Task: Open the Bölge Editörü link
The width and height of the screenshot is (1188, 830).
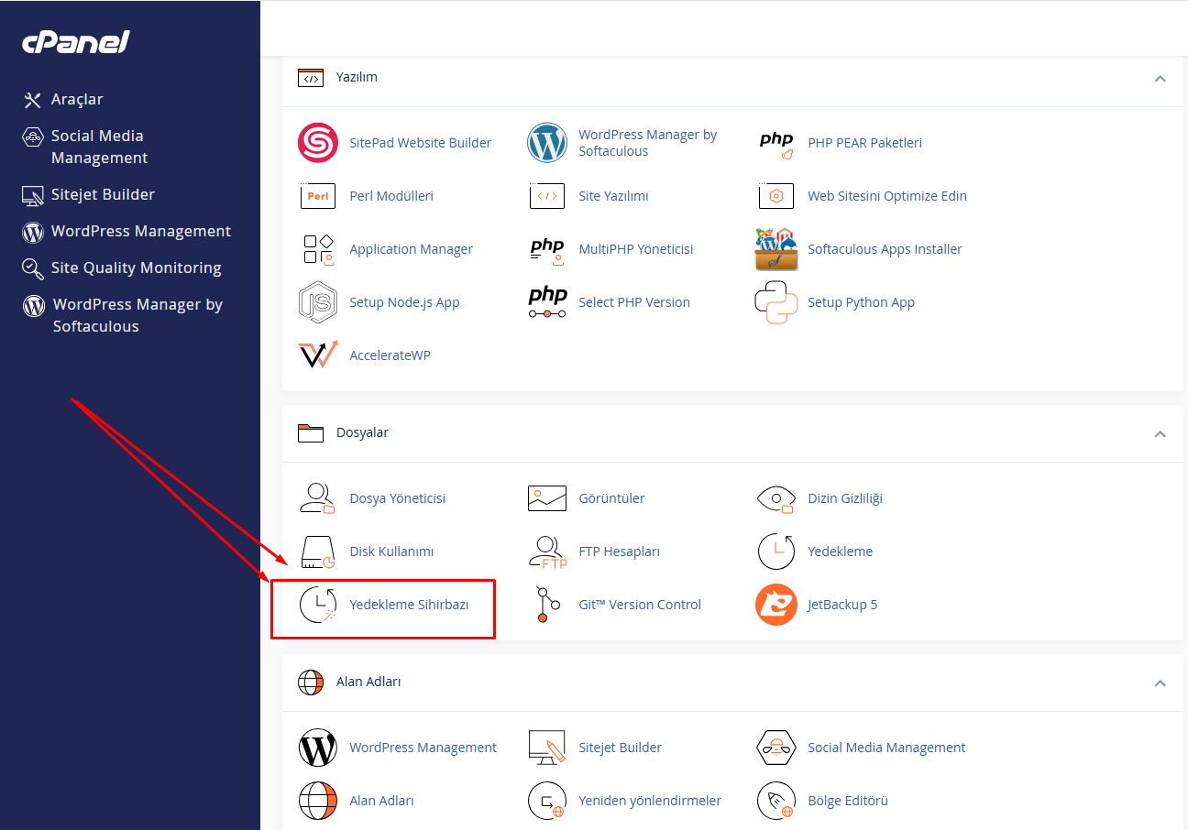Action: 848,801
